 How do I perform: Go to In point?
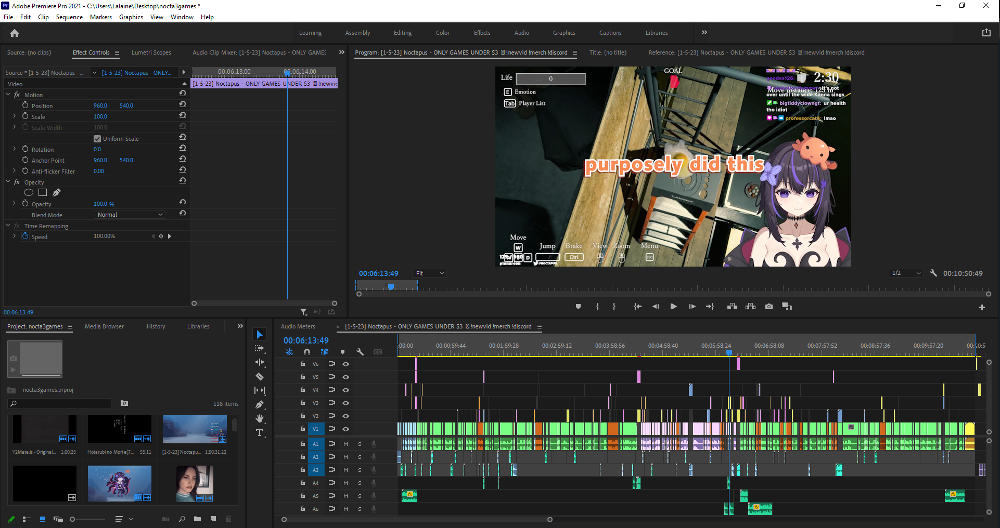637,307
